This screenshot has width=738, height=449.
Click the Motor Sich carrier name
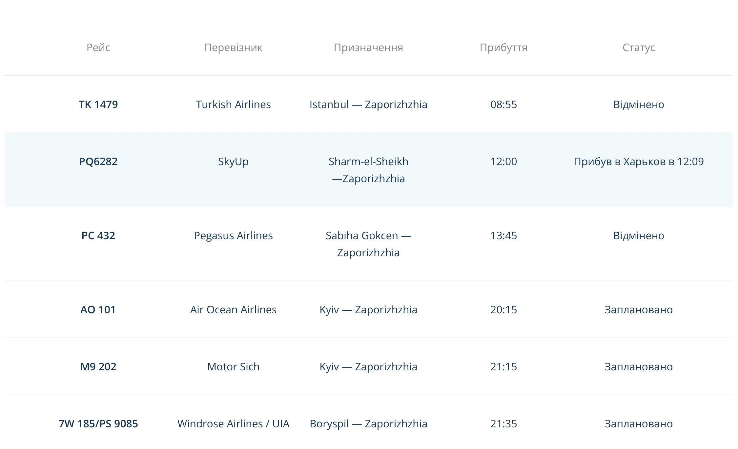pyautogui.click(x=233, y=367)
